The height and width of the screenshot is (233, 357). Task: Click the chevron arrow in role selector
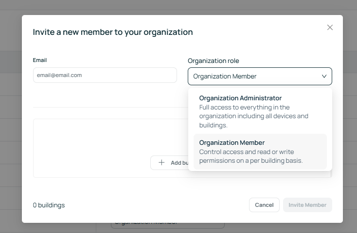pyautogui.click(x=324, y=76)
